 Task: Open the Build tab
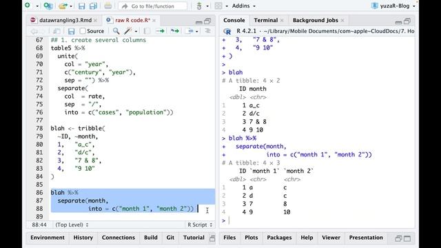click(151, 238)
